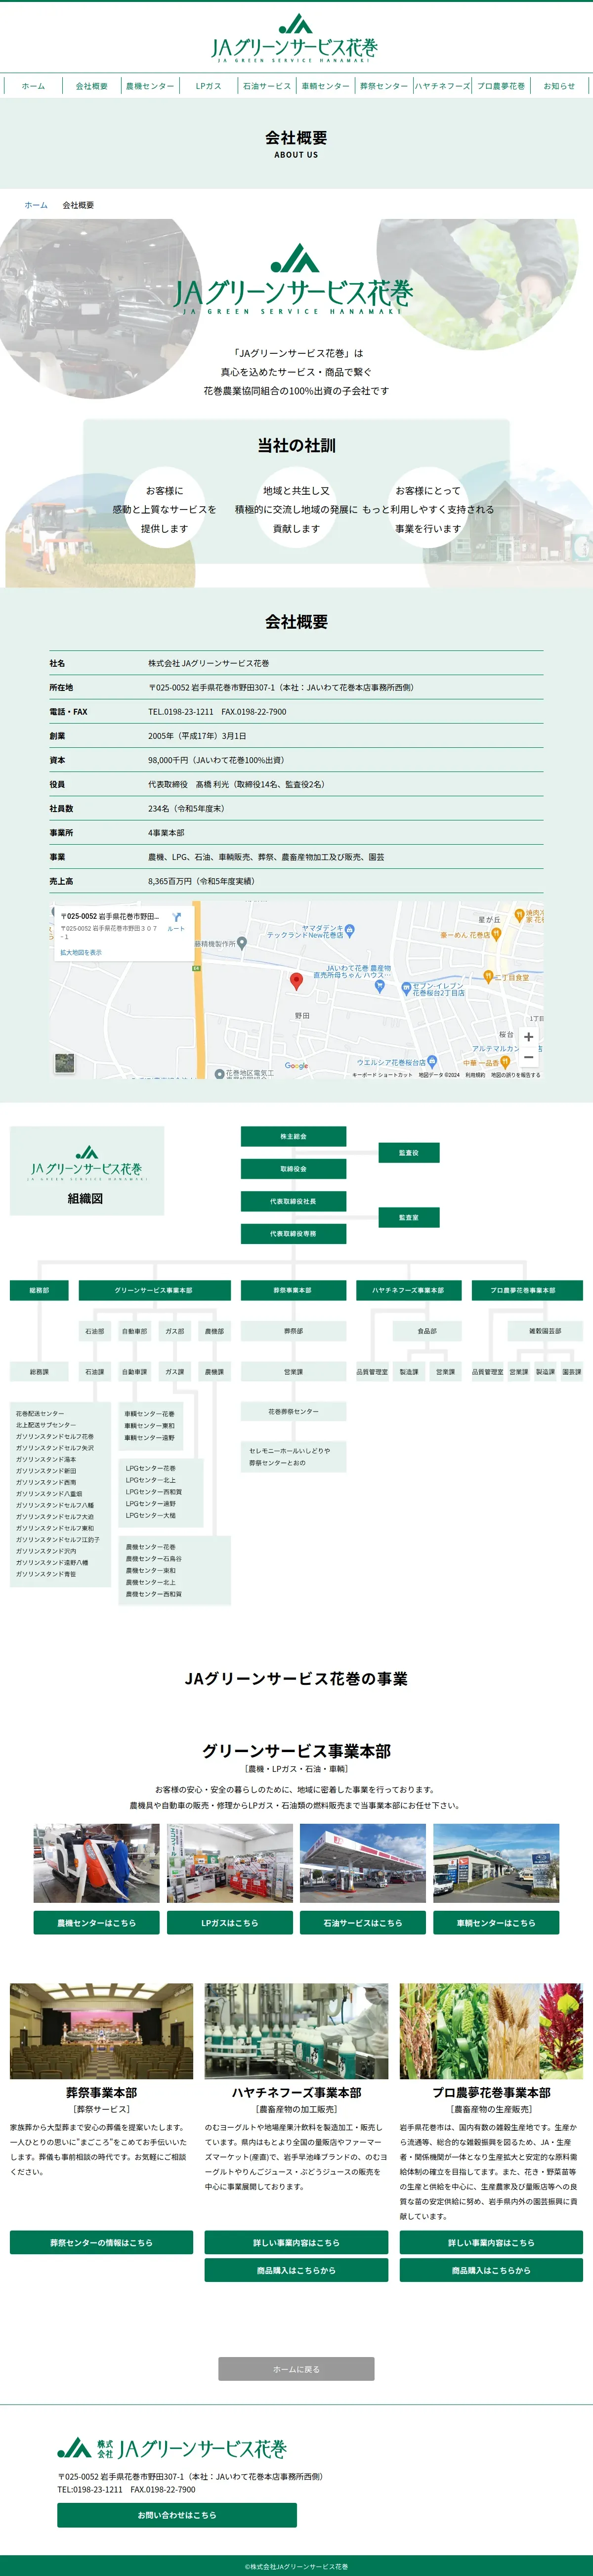593x2576 pixels.
Task: Click the グリーンサービス事業本部 org chart box
Action: click(x=154, y=1291)
